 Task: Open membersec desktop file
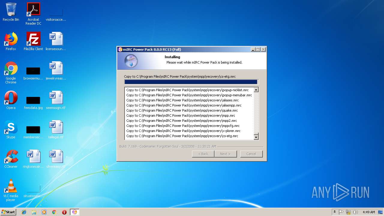tap(33, 132)
